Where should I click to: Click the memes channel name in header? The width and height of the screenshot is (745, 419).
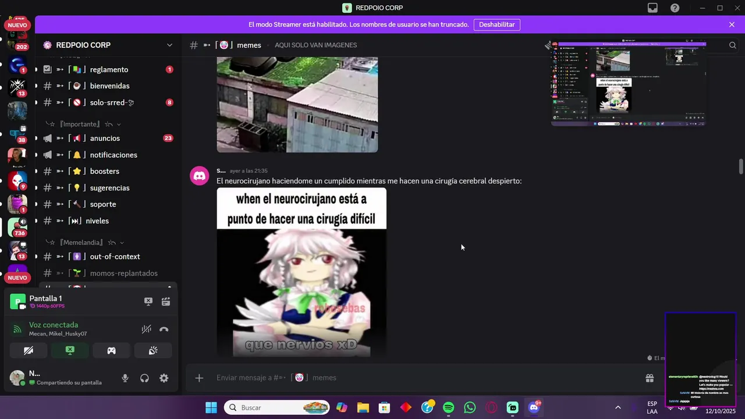(249, 45)
